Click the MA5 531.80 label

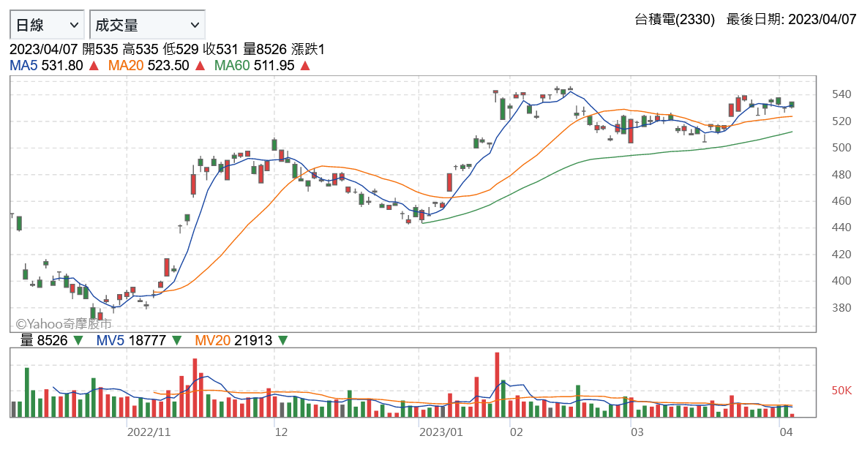pos(46,65)
